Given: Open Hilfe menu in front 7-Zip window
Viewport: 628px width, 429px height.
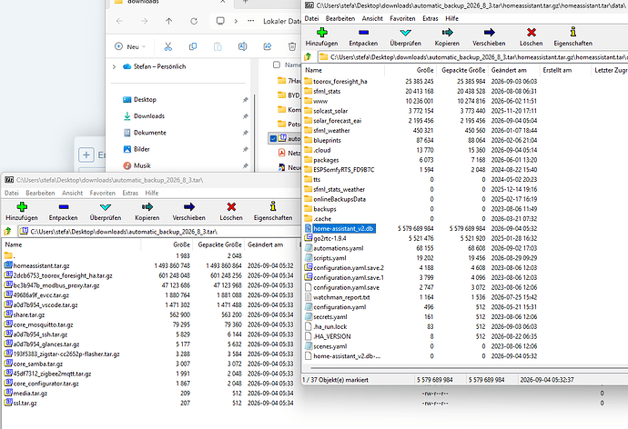Looking at the screenshot, I should [451, 18].
